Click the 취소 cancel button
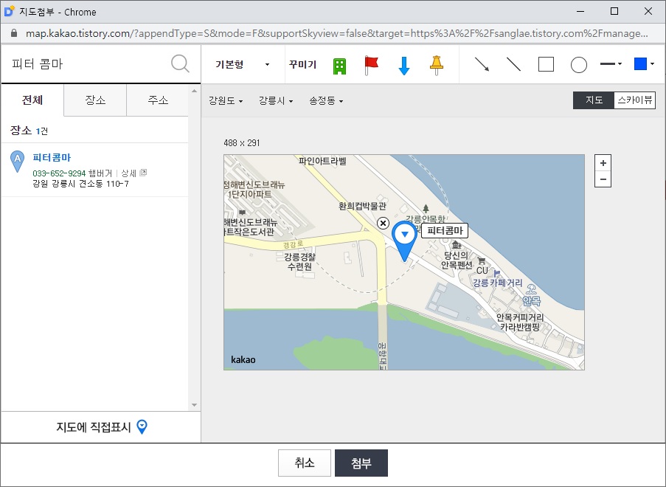This screenshot has height=487, width=666. pos(304,463)
